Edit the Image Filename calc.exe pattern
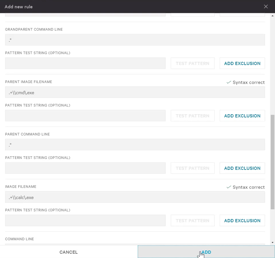The width and height of the screenshot is (275, 258). [x=135, y=197]
